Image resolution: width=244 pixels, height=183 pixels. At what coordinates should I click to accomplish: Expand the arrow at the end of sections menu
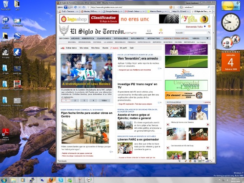[207, 38]
